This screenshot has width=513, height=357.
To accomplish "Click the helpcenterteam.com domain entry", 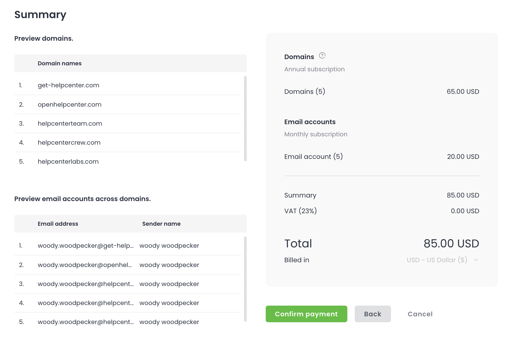I will coord(70,124).
